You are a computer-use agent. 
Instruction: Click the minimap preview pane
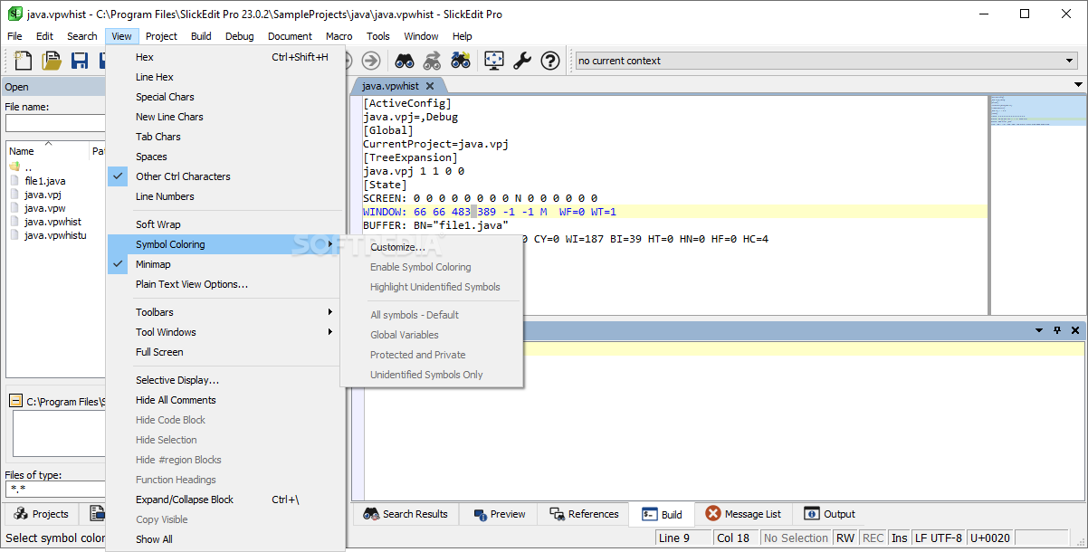click(x=1037, y=204)
